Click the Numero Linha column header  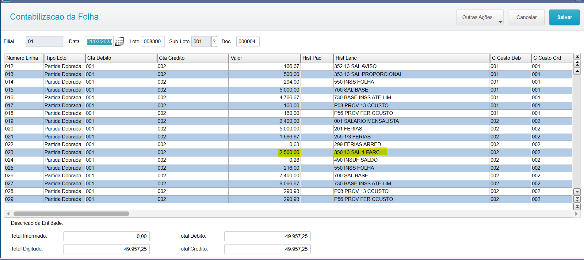pos(24,58)
